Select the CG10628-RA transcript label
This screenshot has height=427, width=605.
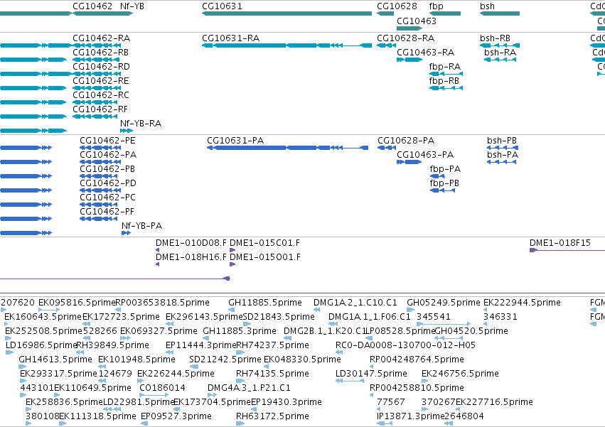[x=405, y=38]
